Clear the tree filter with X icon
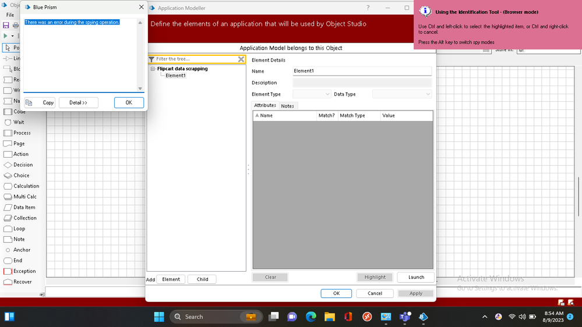The width and height of the screenshot is (582, 327). point(241,59)
